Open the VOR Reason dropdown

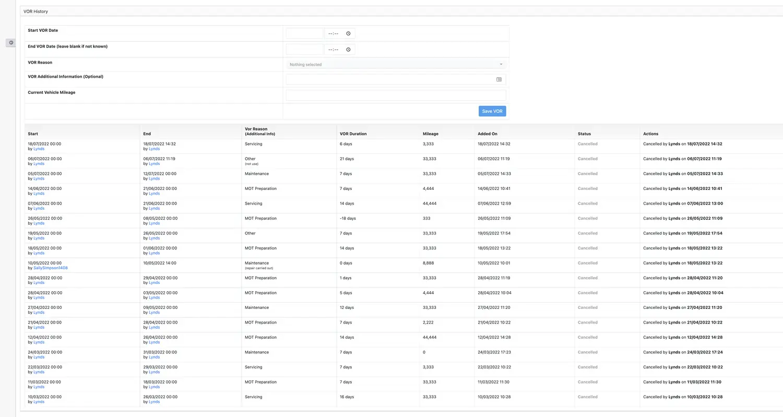coord(395,65)
